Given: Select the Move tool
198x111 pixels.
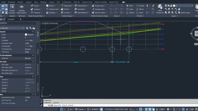Looking at the screenshot, I should (130, 6).
